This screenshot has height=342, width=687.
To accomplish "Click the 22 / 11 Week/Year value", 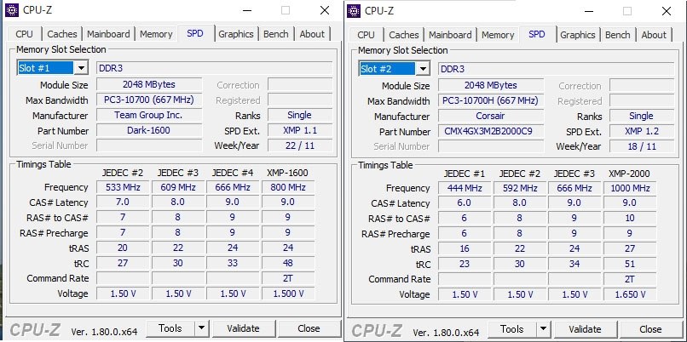I will [300, 145].
